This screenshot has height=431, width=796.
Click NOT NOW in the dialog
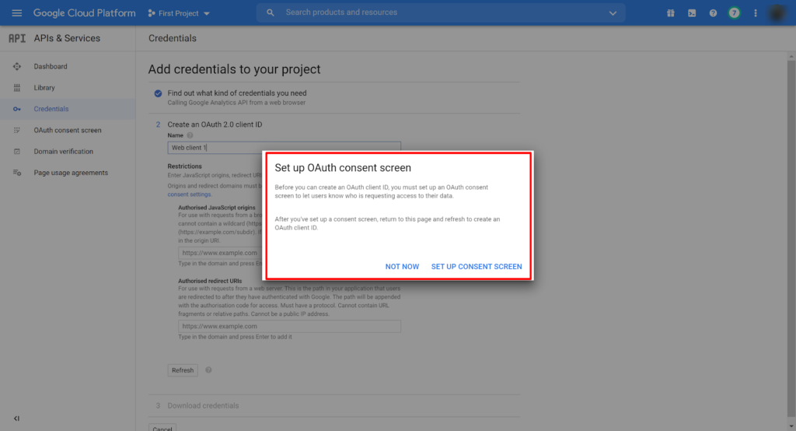(x=402, y=266)
